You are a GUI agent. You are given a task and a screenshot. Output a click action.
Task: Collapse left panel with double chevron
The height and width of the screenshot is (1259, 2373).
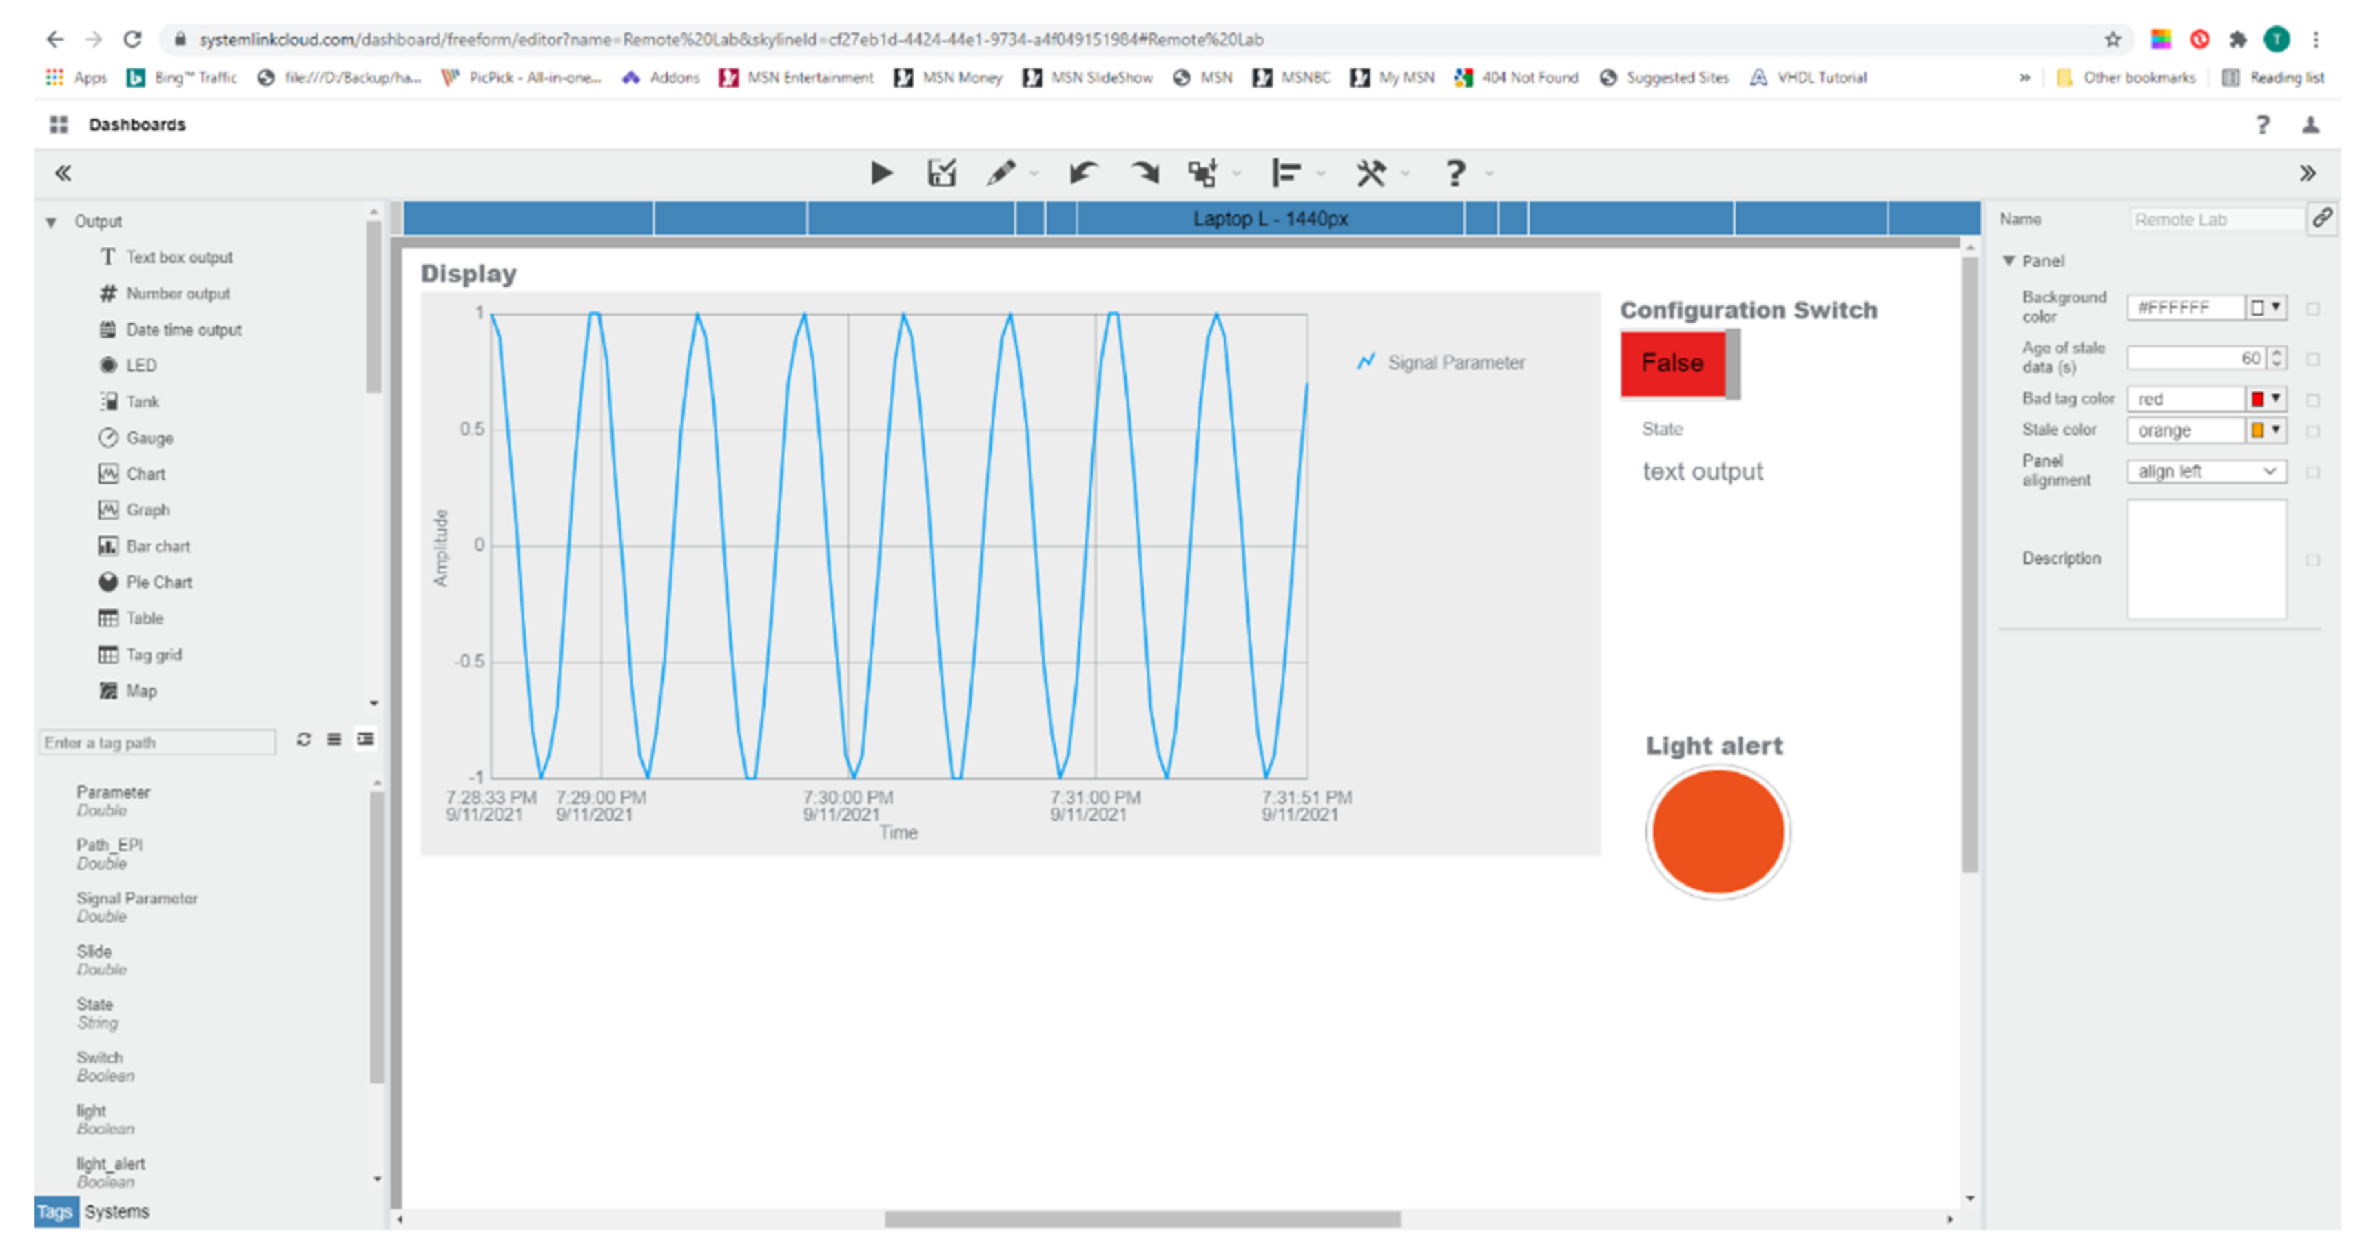pos(63,172)
